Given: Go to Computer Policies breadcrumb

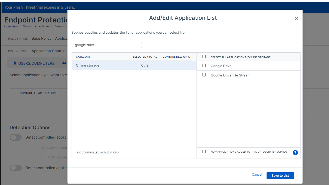Looking at the screenshot, I should coord(36,26).
